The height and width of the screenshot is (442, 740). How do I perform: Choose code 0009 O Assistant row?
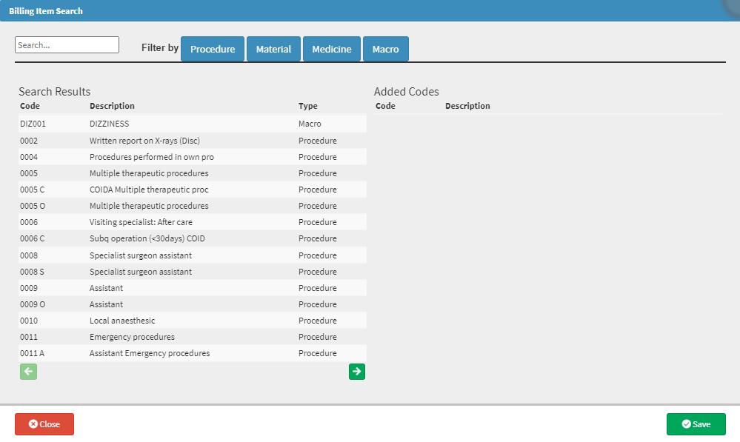point(106,304)
